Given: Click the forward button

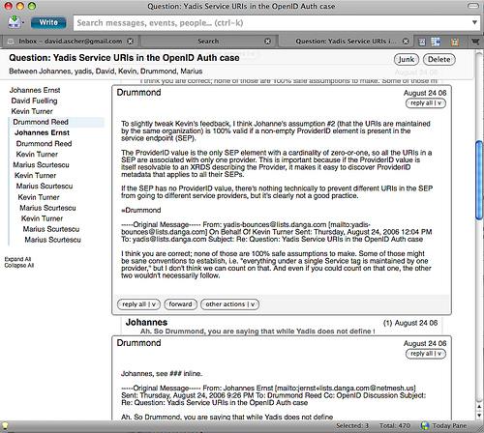Looking at the screenshot, I should point(180,304).
